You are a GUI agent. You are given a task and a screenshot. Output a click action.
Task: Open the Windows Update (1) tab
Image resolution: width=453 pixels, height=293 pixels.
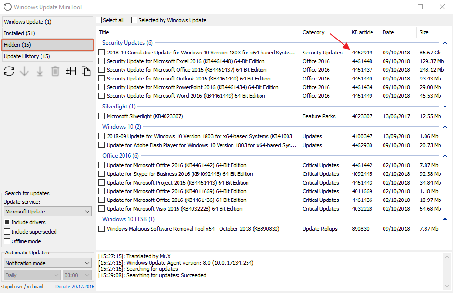tap(48, 22)
